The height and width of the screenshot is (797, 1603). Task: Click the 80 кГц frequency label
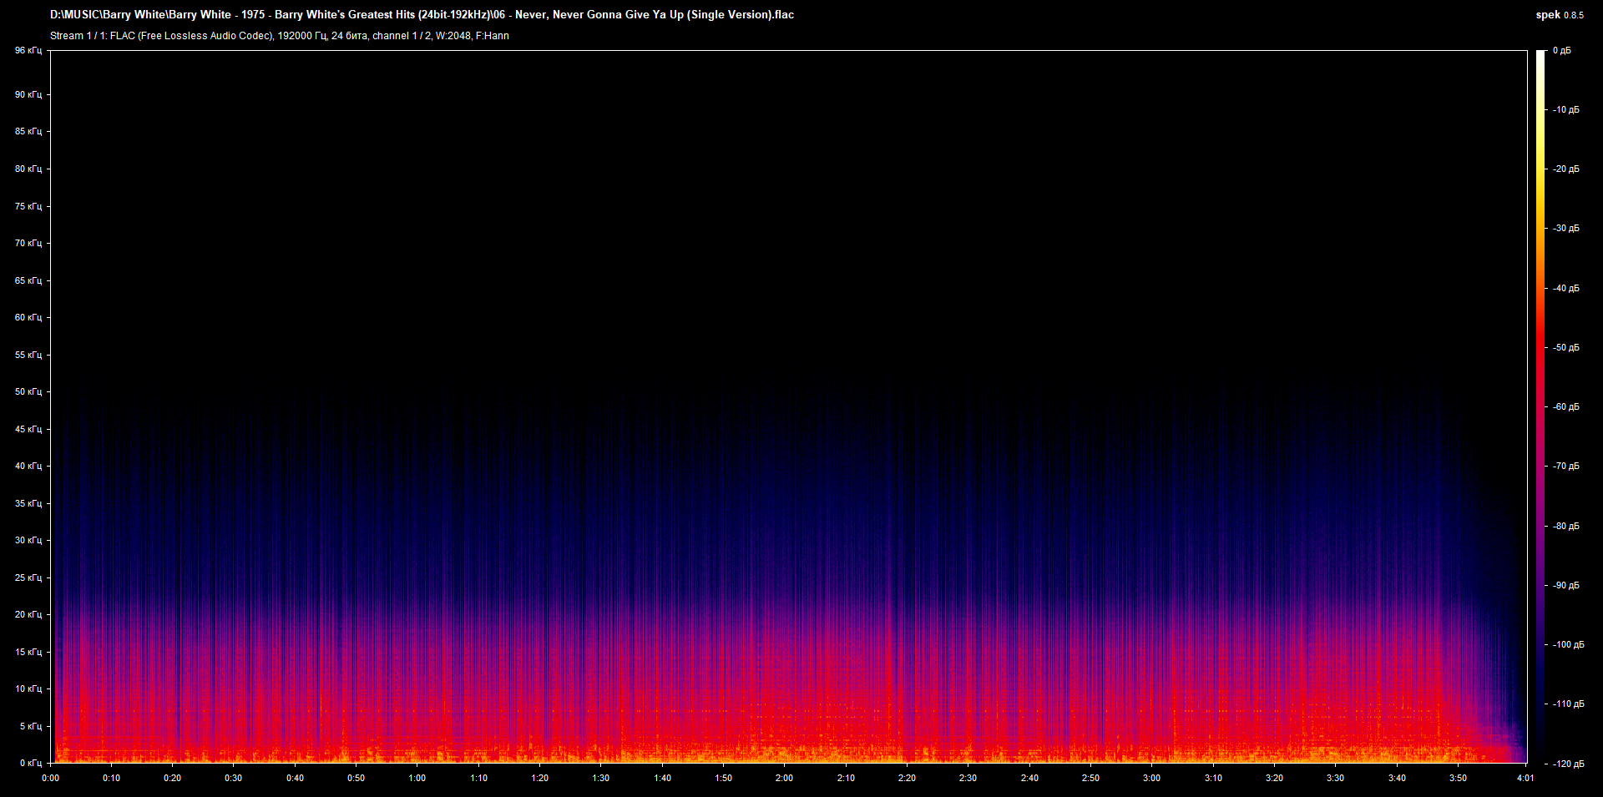pyautogui.click(x=28, y=169)
